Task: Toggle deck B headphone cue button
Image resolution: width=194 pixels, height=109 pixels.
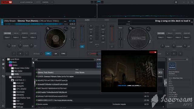Action: [112, 47]
